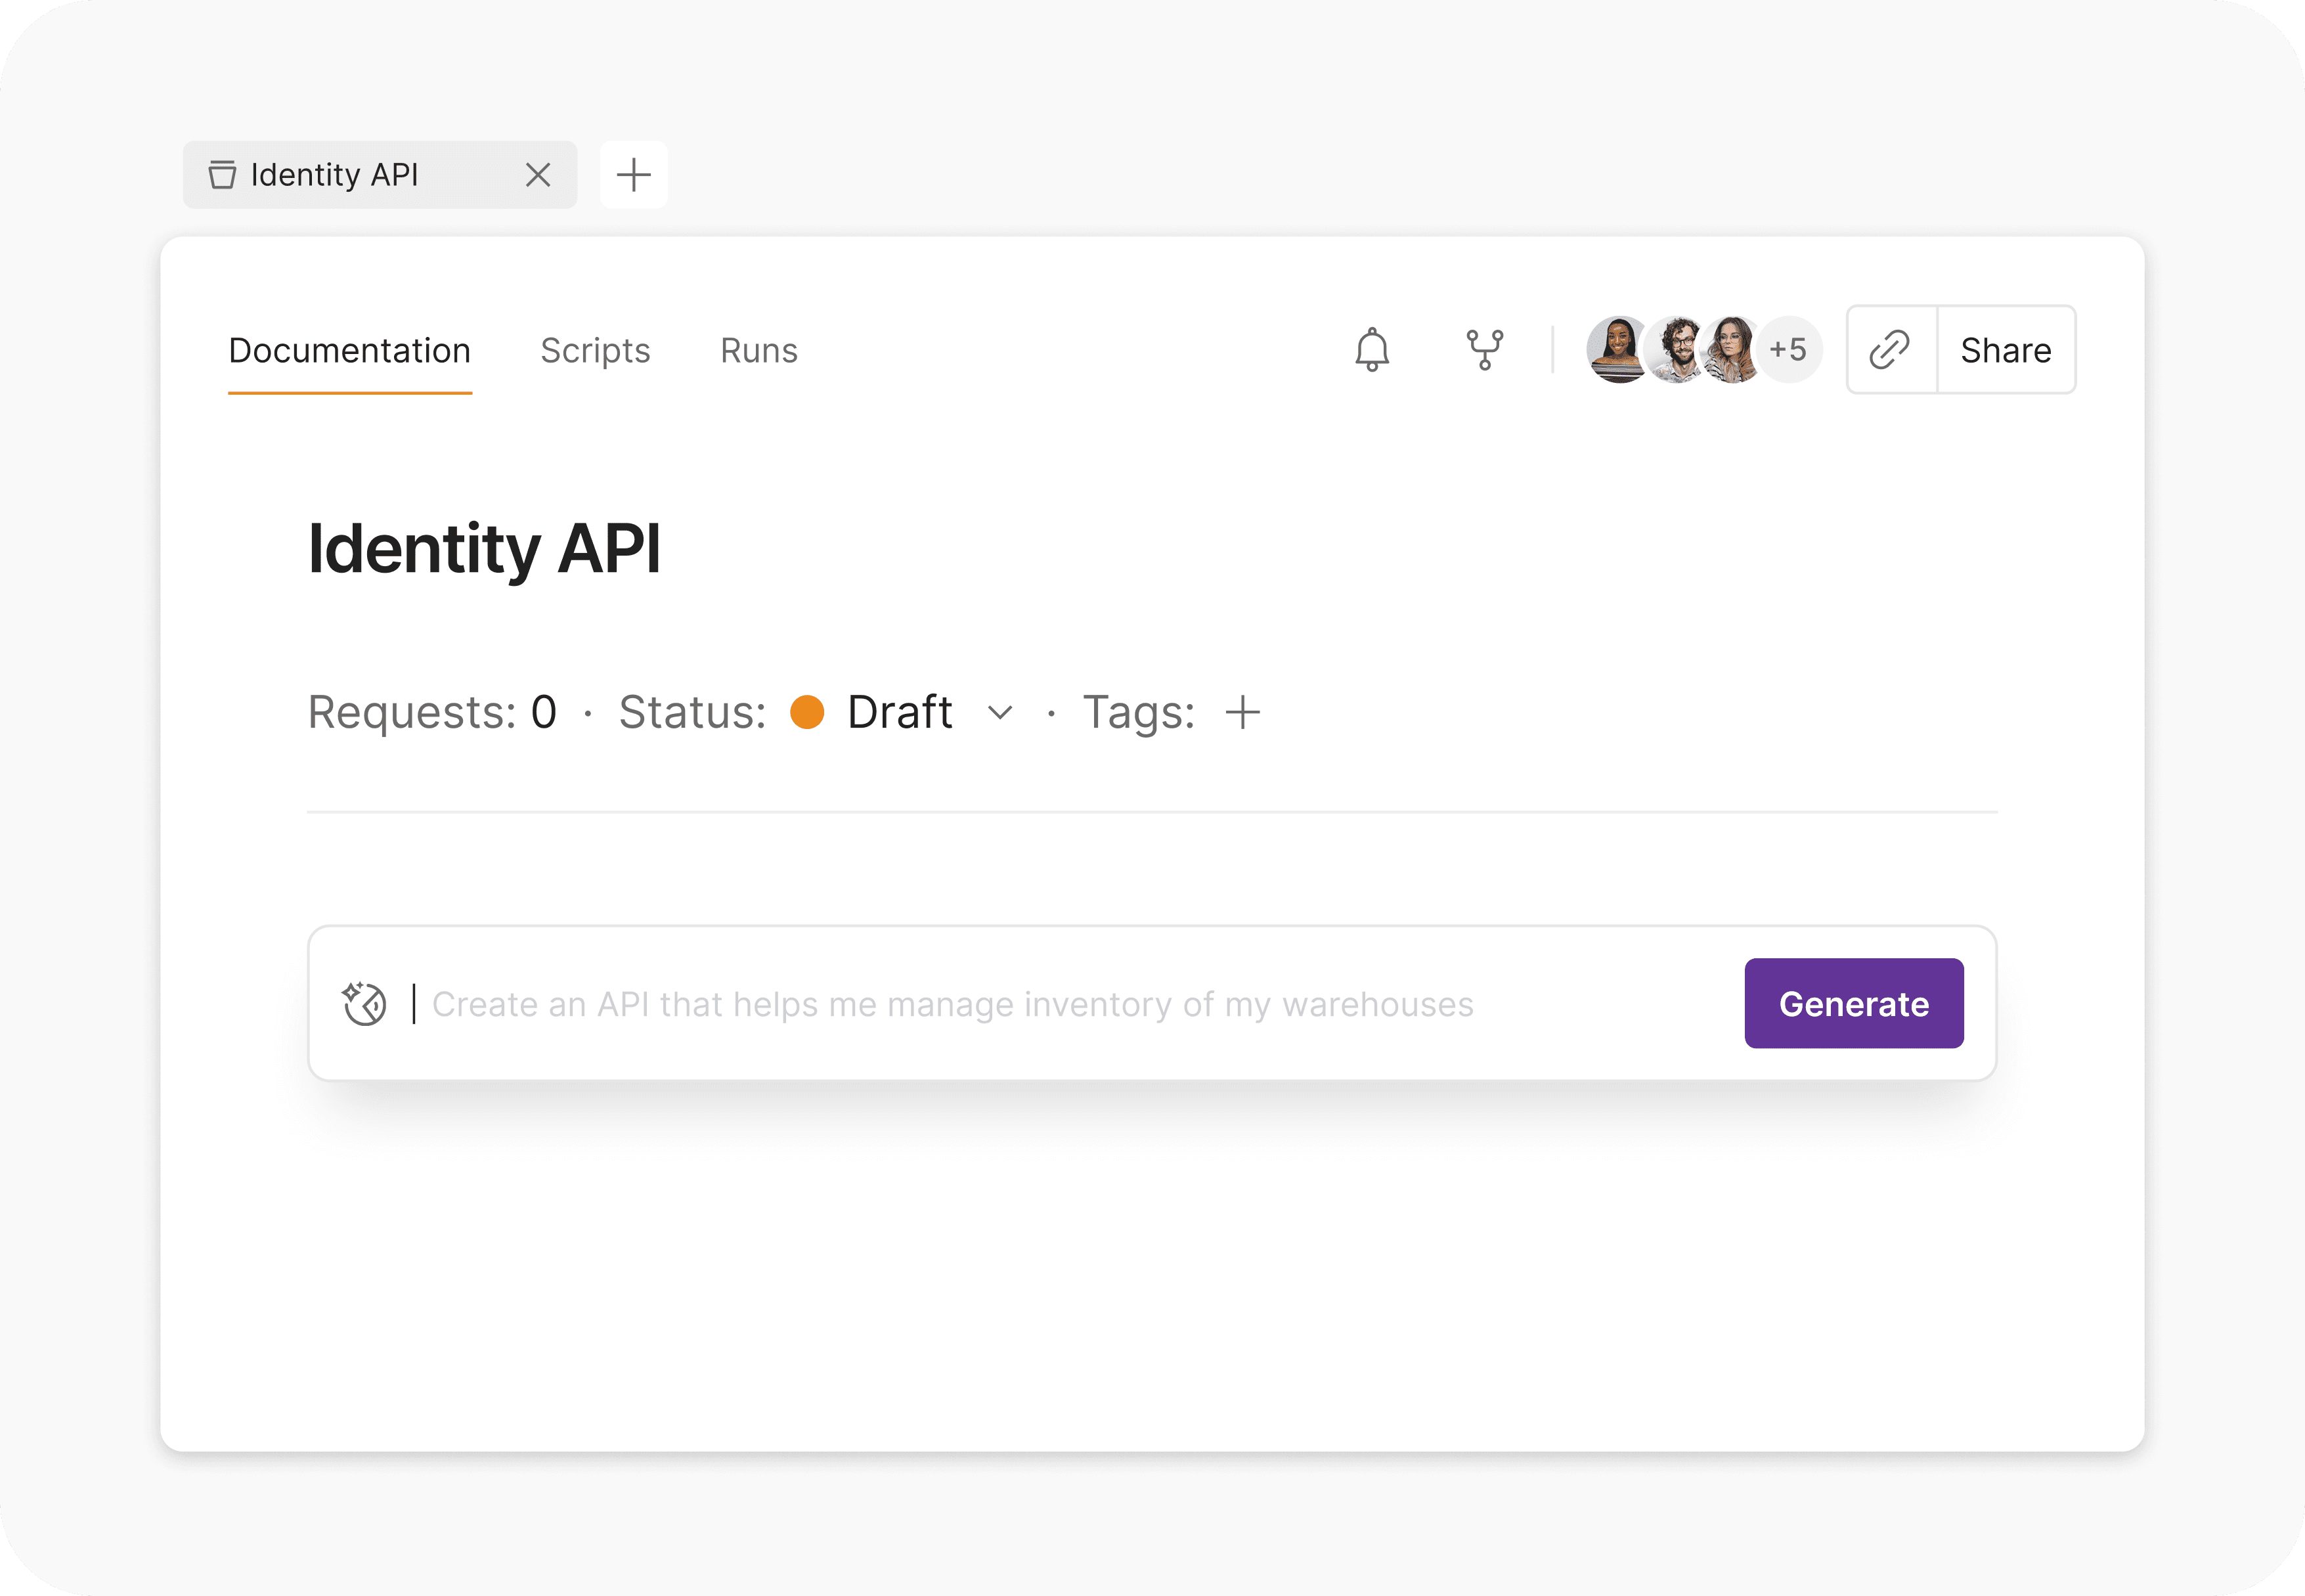Click the orange Draft status dot
This screenshot has height=1596, width=2305.
(806, 713)
